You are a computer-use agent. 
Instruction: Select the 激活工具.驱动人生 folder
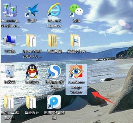click(x=9, y=102)
